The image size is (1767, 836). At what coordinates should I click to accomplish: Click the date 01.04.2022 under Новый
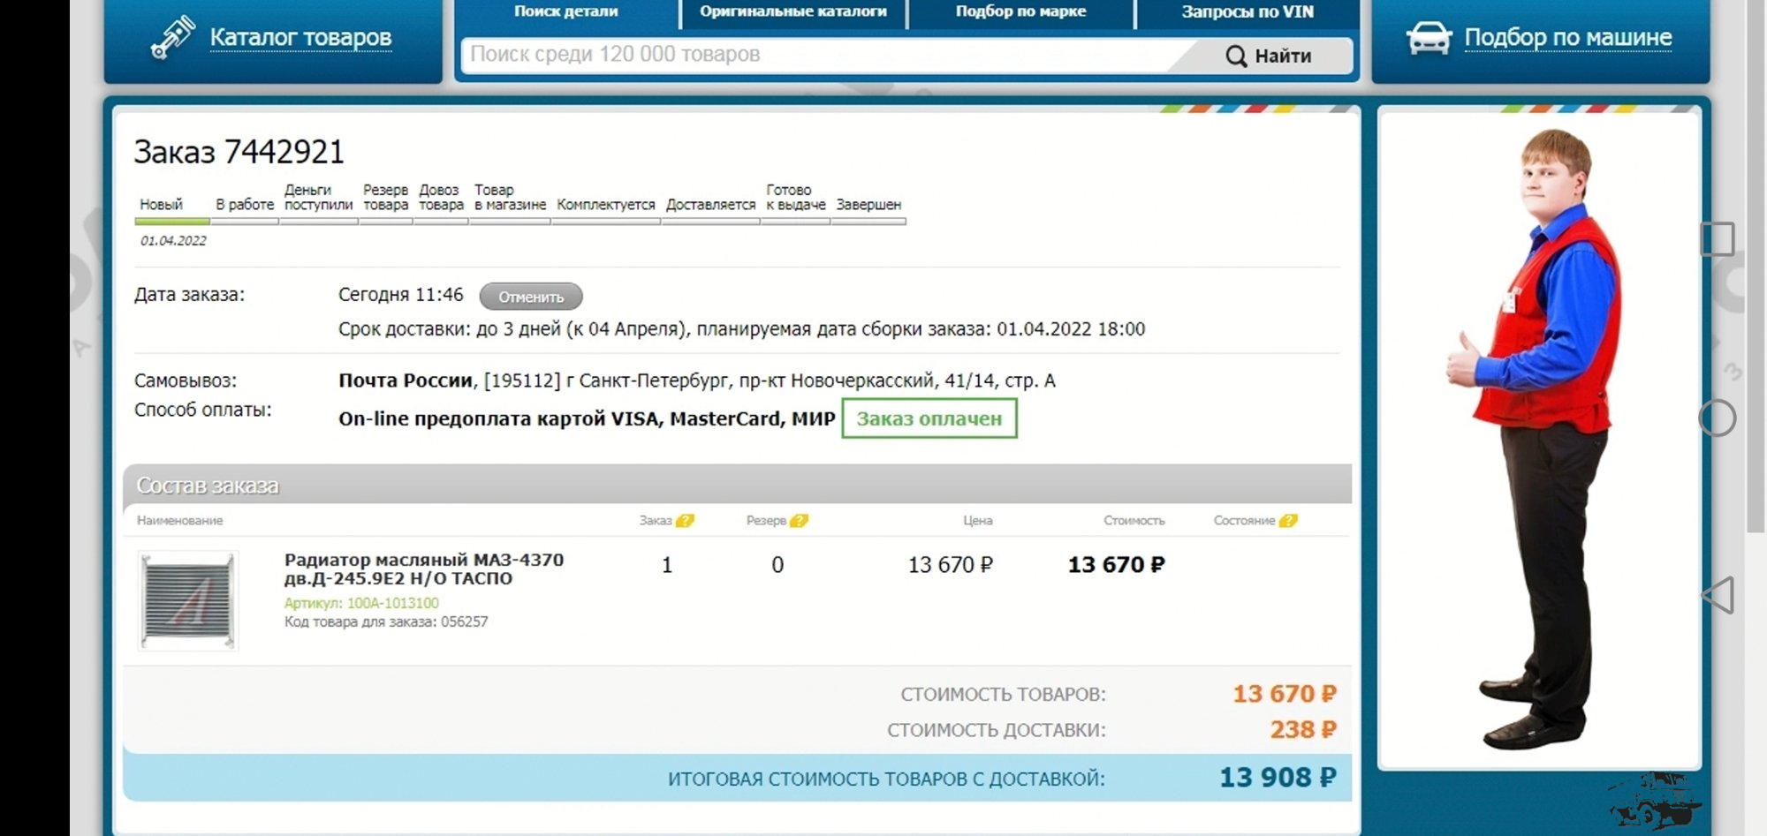pyautogui.click(x=173, y=241)
